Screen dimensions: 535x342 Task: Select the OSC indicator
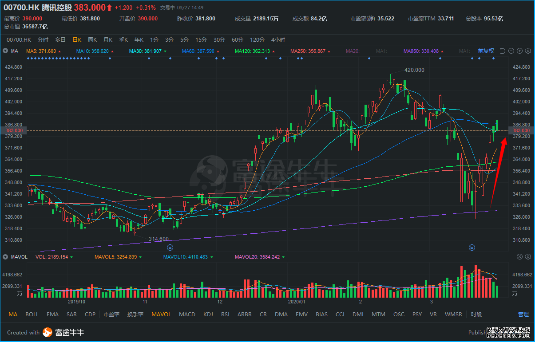coord(399,314)
